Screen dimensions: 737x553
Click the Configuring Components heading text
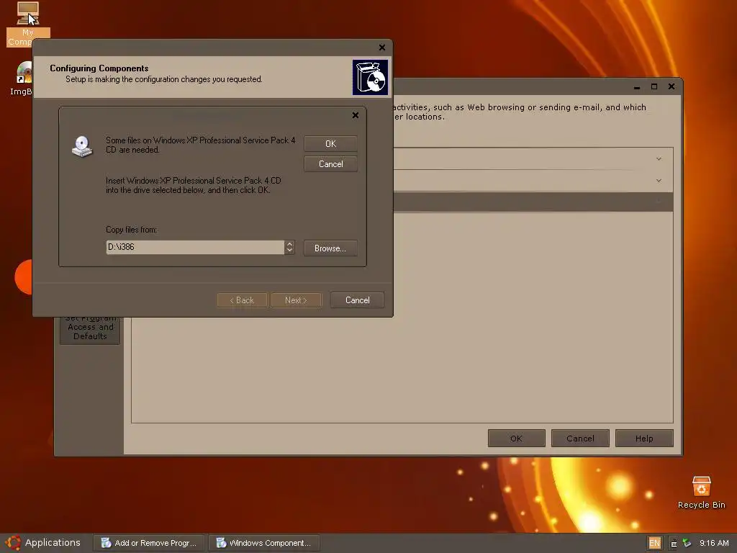[x=99, y=68]
